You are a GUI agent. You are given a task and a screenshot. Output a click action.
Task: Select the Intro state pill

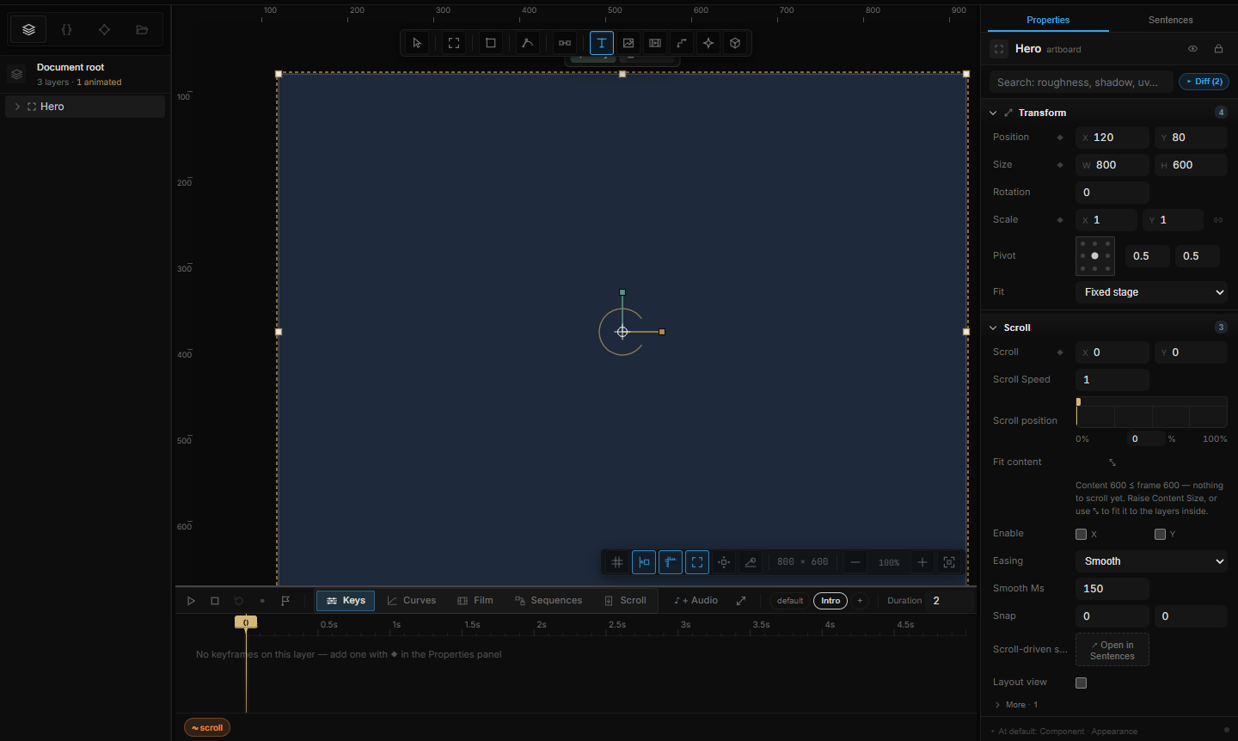pyautogui.click(x=830, y=601)
